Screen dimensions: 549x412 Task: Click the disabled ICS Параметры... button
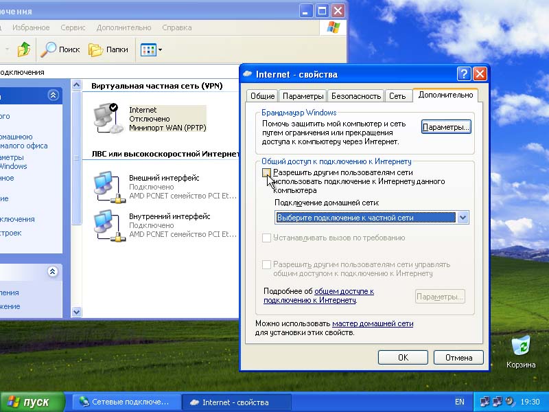pyautogui.click(x=440, y=297)
